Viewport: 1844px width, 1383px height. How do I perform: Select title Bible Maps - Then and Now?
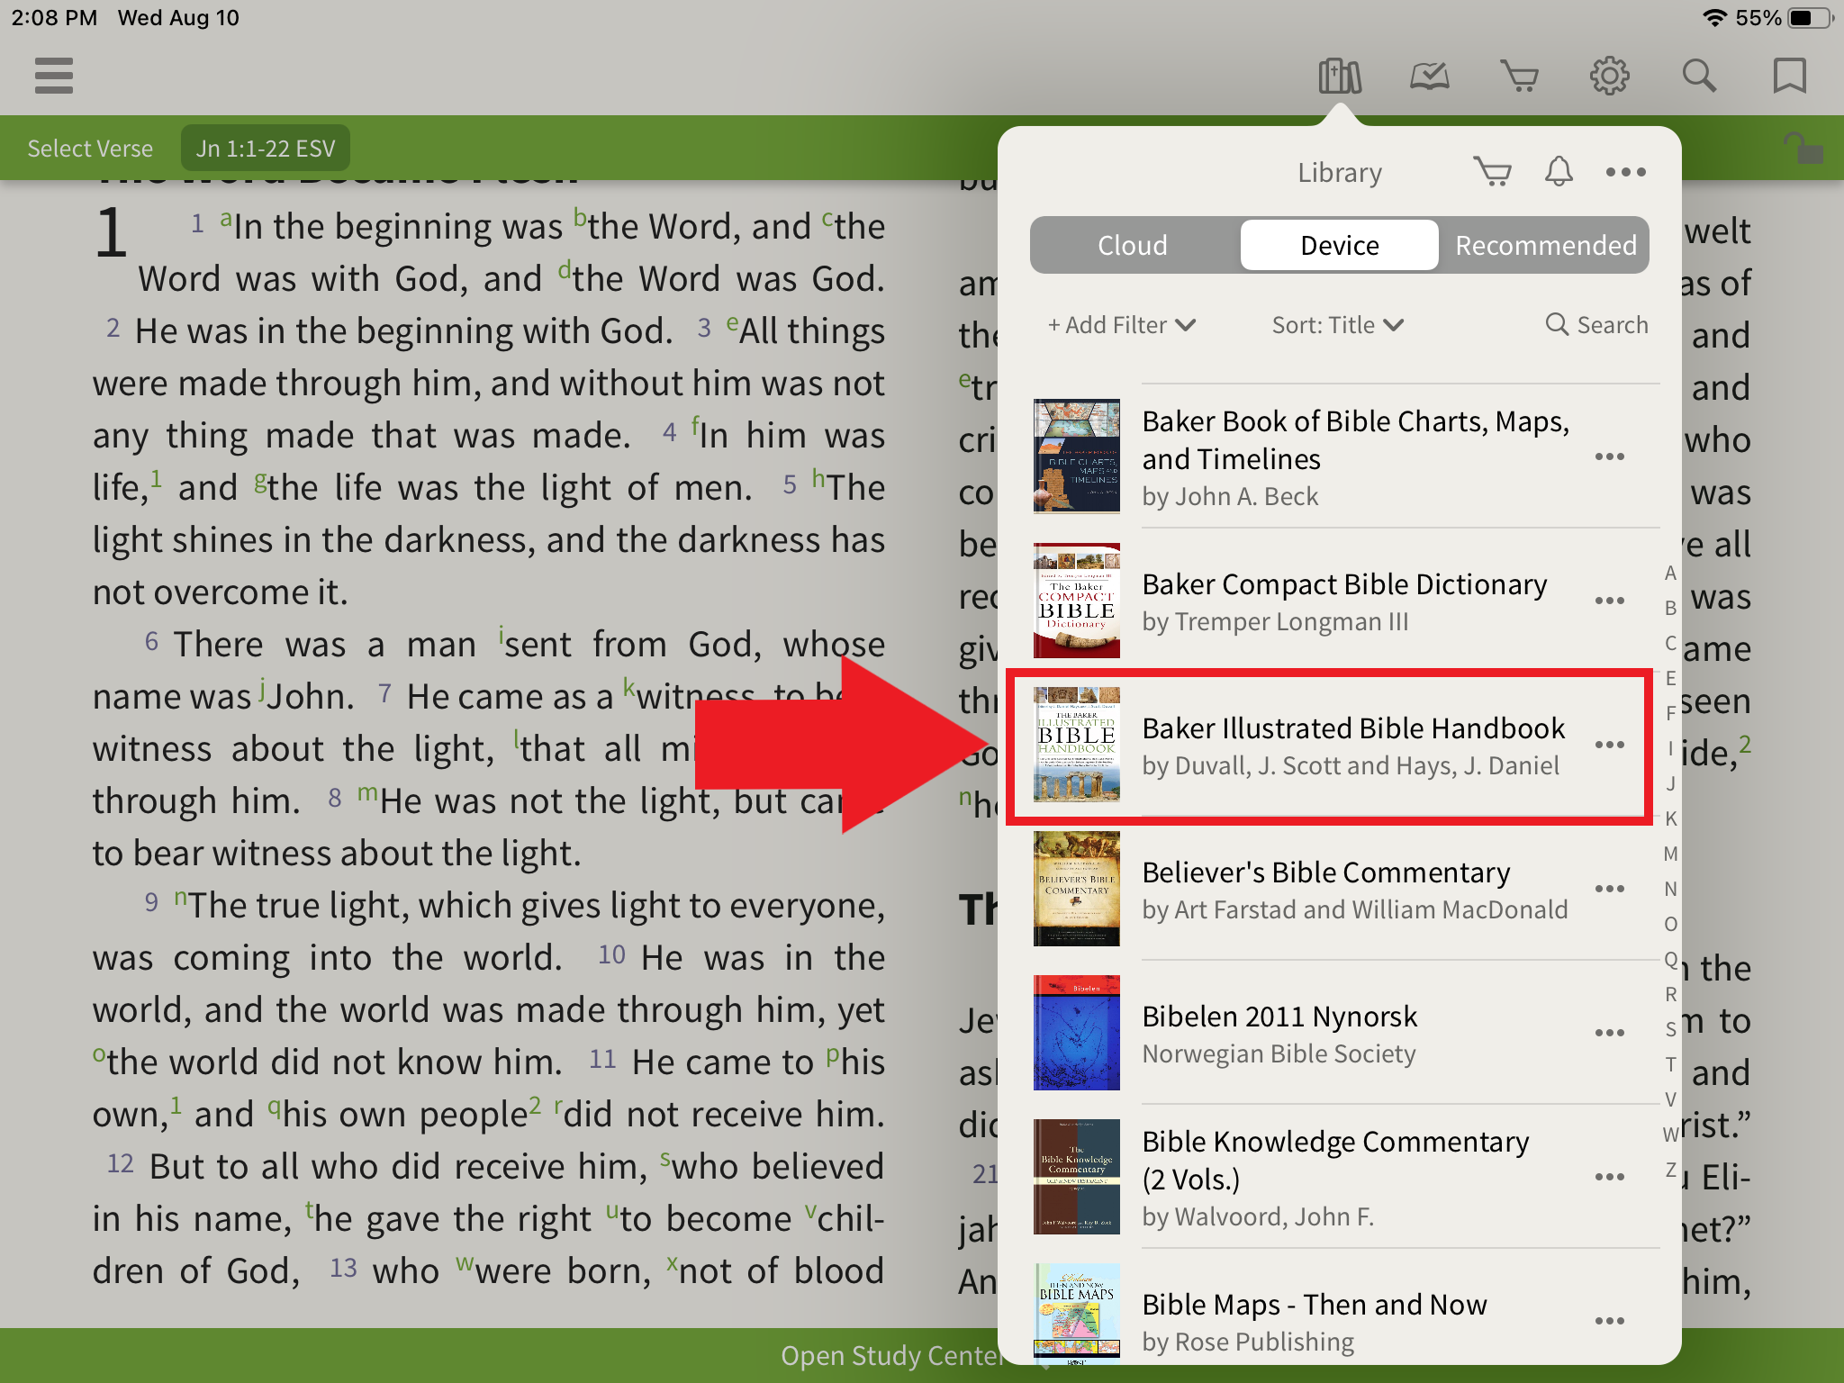pyautogui.click(x=1315, y=1305)
